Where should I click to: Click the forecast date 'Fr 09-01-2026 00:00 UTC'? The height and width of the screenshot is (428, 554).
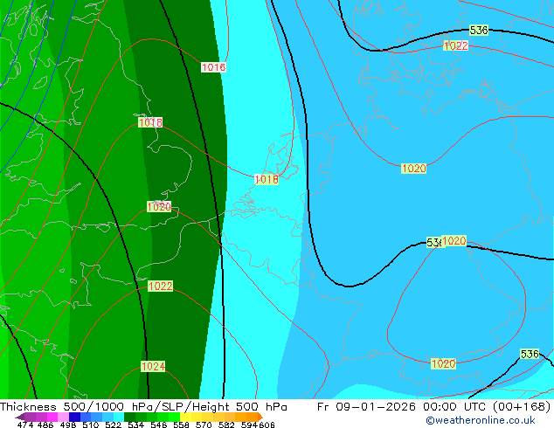(x=403, y=407)
